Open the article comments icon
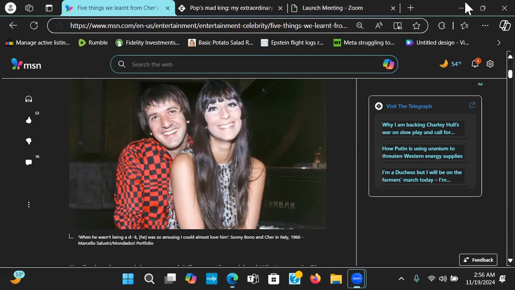 point(29,162)
